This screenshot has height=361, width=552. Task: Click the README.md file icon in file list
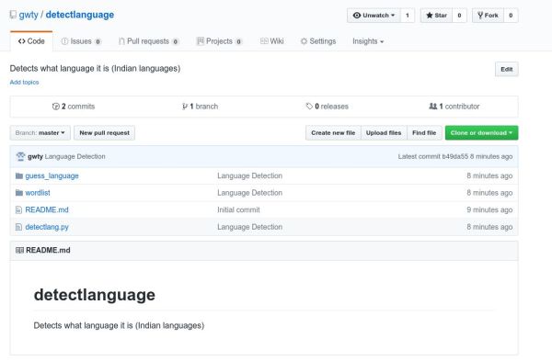pyautogui.click(x=18, y=209)
